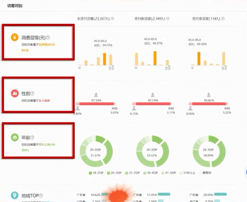Select 未支付访客(23,567人) column header
Screen dimensions: 247x202
coord(94,19)
